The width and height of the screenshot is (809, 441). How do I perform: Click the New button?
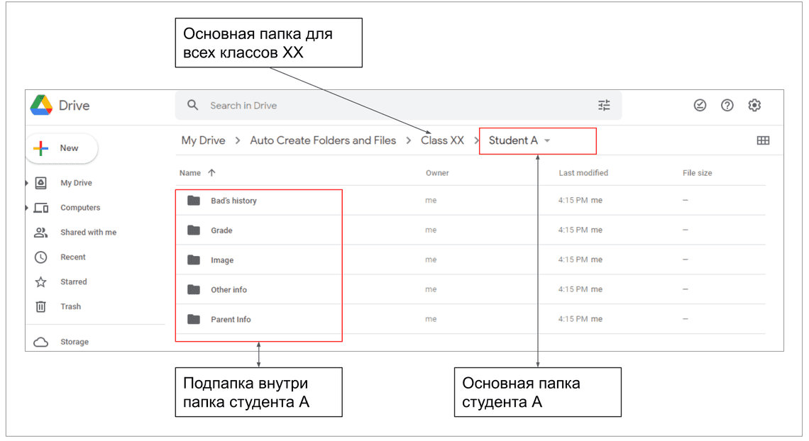[62, 148]
